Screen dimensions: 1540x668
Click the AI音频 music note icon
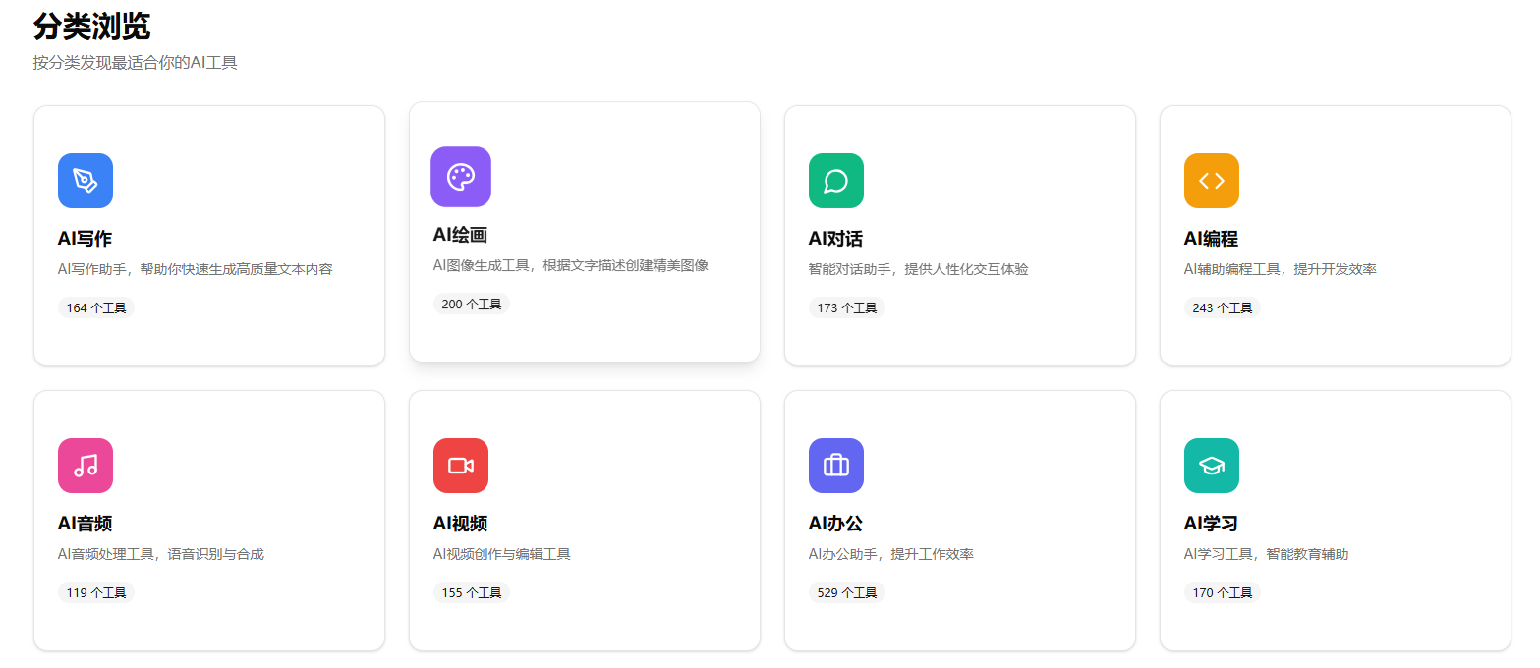[85, 466]
